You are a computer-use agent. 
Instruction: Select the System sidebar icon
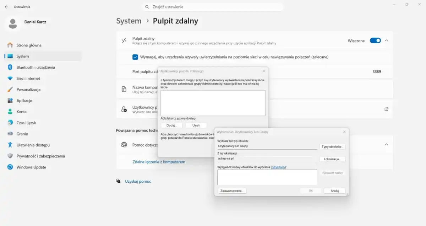click(10, 56)
